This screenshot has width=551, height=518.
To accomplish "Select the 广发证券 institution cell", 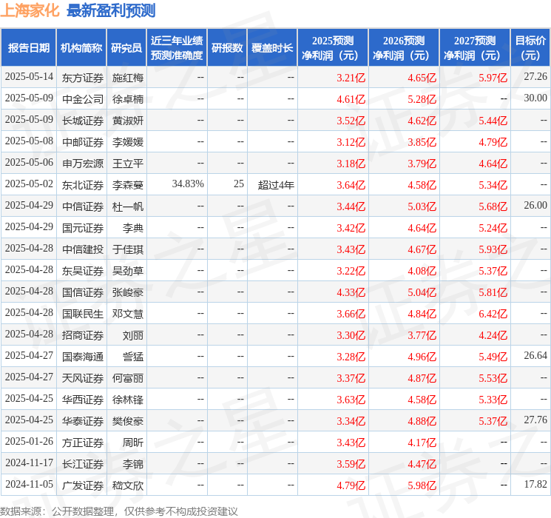I will pos(83,485).
